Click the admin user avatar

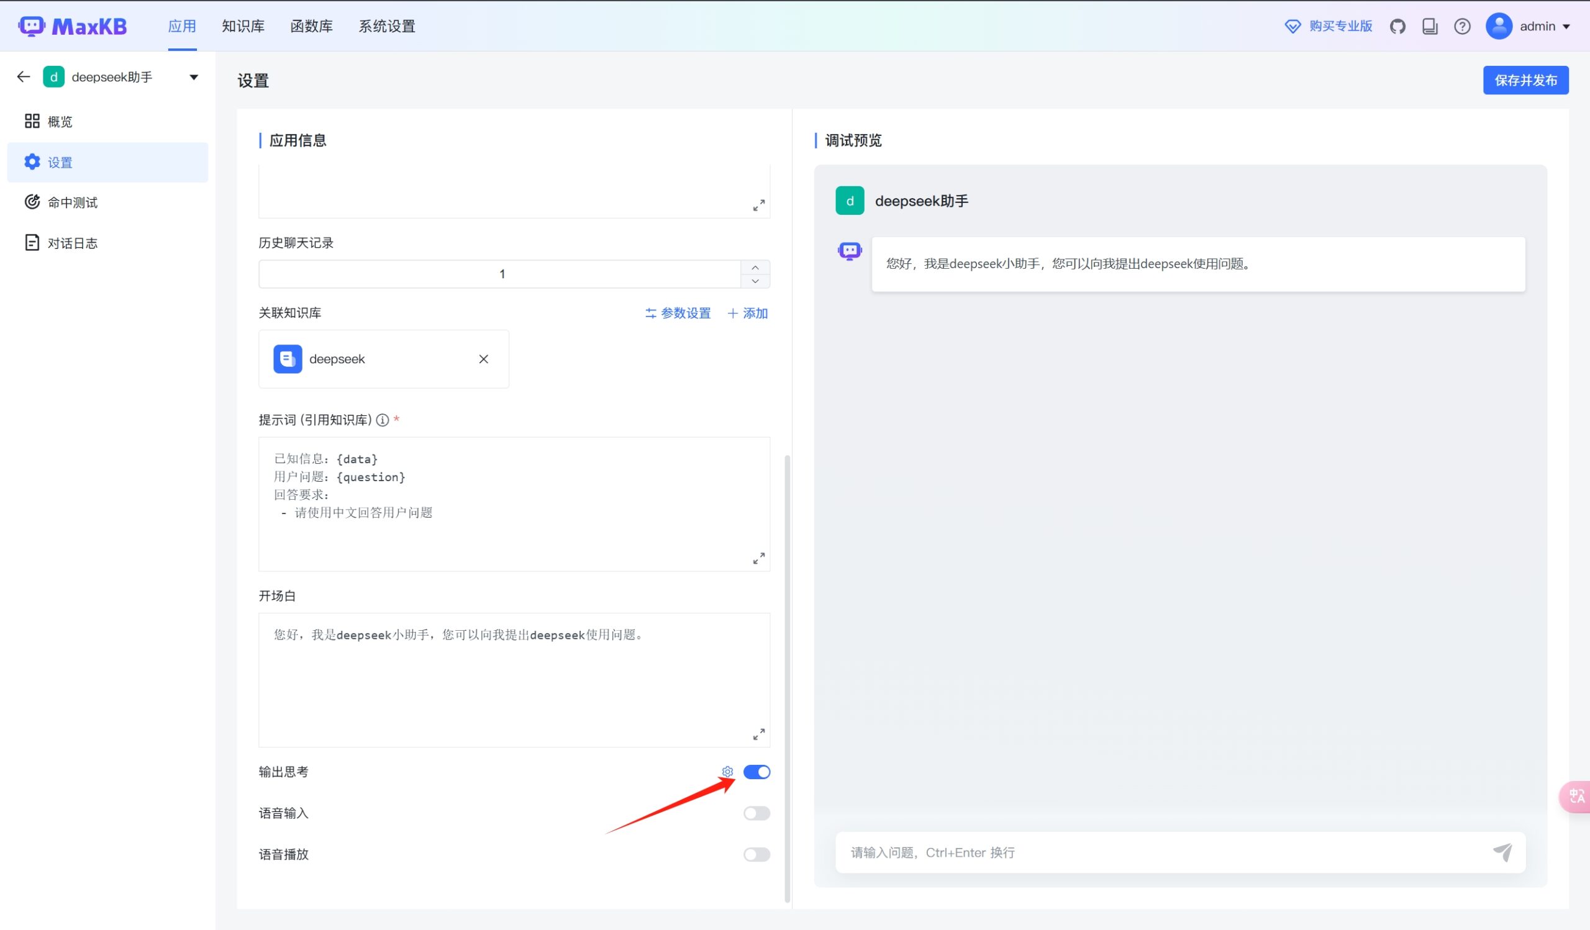point(1499,27)
